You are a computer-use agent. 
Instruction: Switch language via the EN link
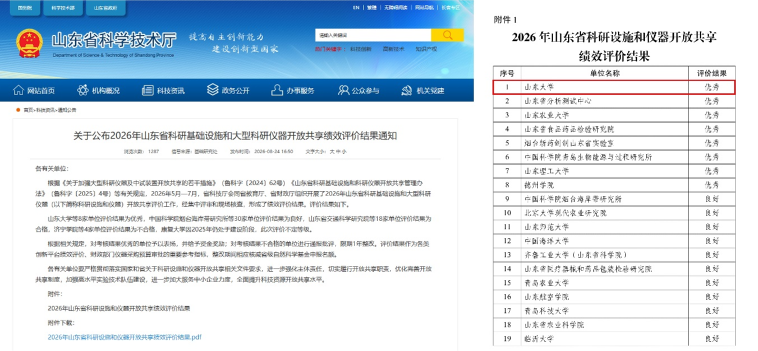pos(356,8)
